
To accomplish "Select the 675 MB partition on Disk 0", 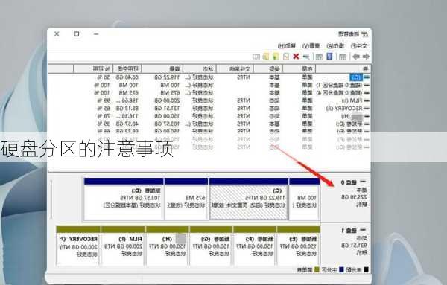I will click(x=186, y=199).
